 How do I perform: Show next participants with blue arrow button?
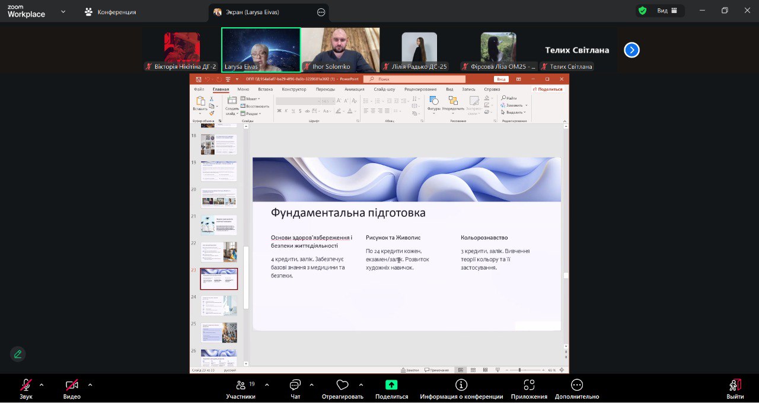[x=632, y=50]
